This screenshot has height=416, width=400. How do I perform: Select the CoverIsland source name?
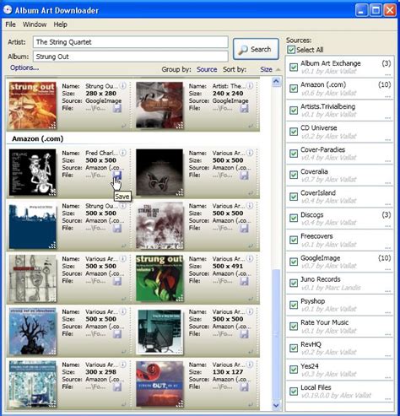point(318,193)
